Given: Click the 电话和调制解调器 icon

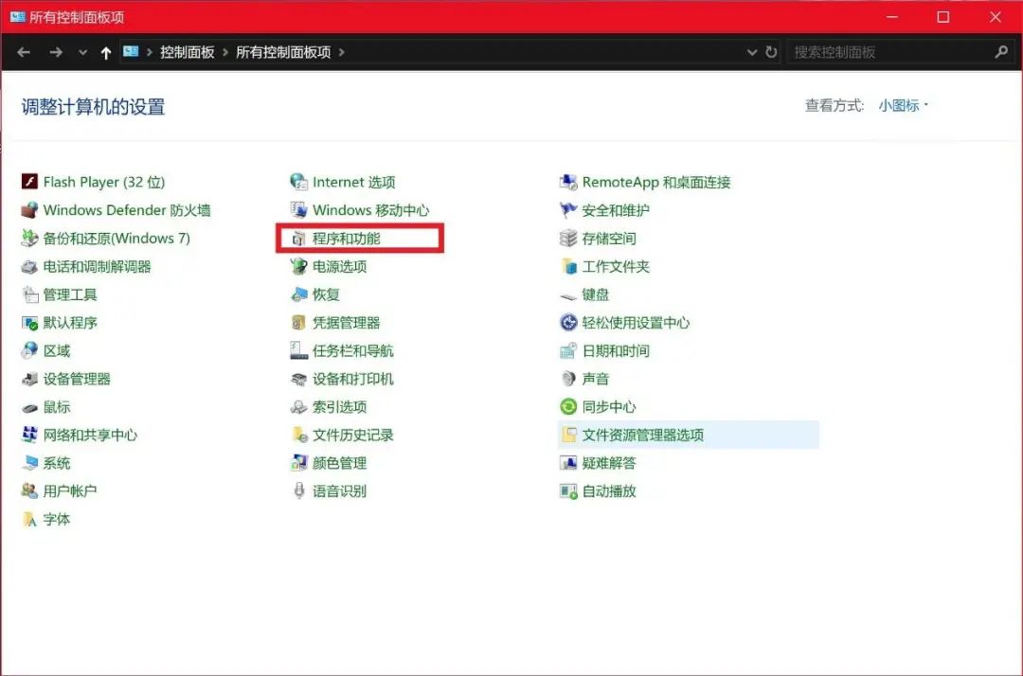Looking at the screenshot, I should point(29,267).
